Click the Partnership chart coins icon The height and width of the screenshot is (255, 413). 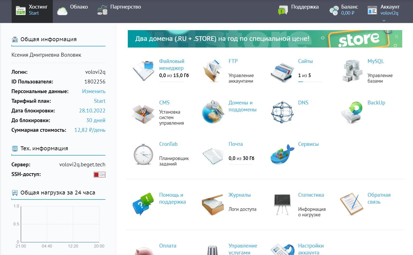pos(102,10)
